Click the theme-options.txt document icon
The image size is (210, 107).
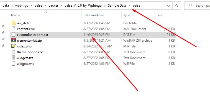(14, 52)
